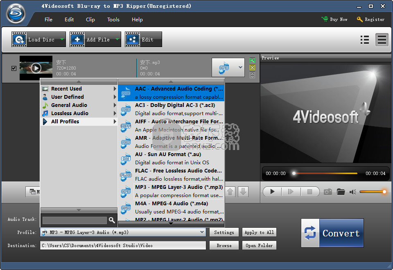This screenshot has height=270, width=393.
Task: Click the profile search input field
Action: click(75, 220)
